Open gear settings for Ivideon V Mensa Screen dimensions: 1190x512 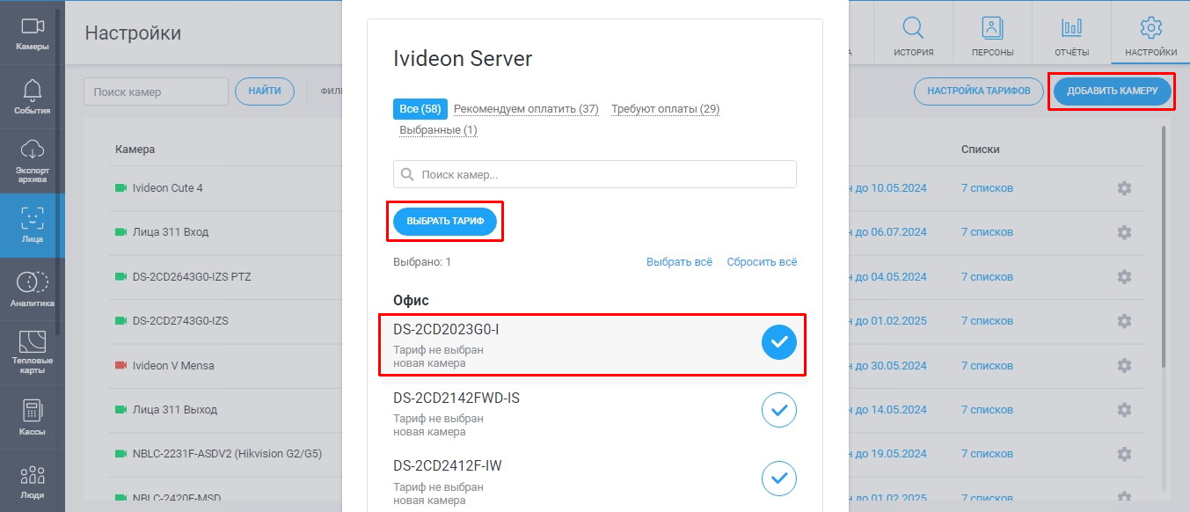1124,365
